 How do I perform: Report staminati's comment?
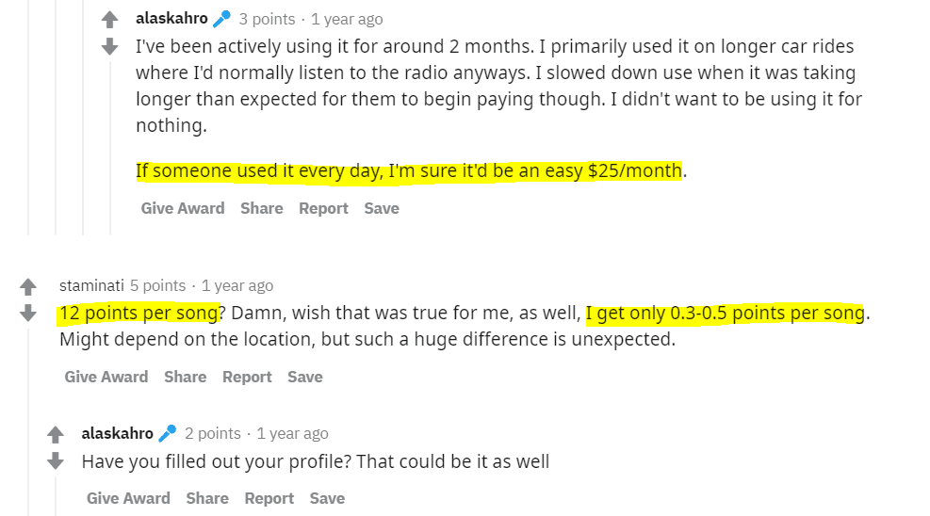coord(247,377)
